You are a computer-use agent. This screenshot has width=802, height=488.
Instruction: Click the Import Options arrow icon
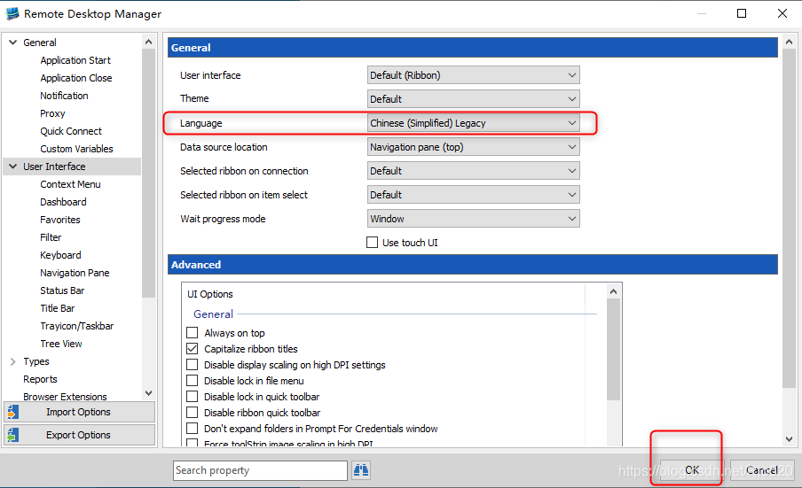point(12,412)
